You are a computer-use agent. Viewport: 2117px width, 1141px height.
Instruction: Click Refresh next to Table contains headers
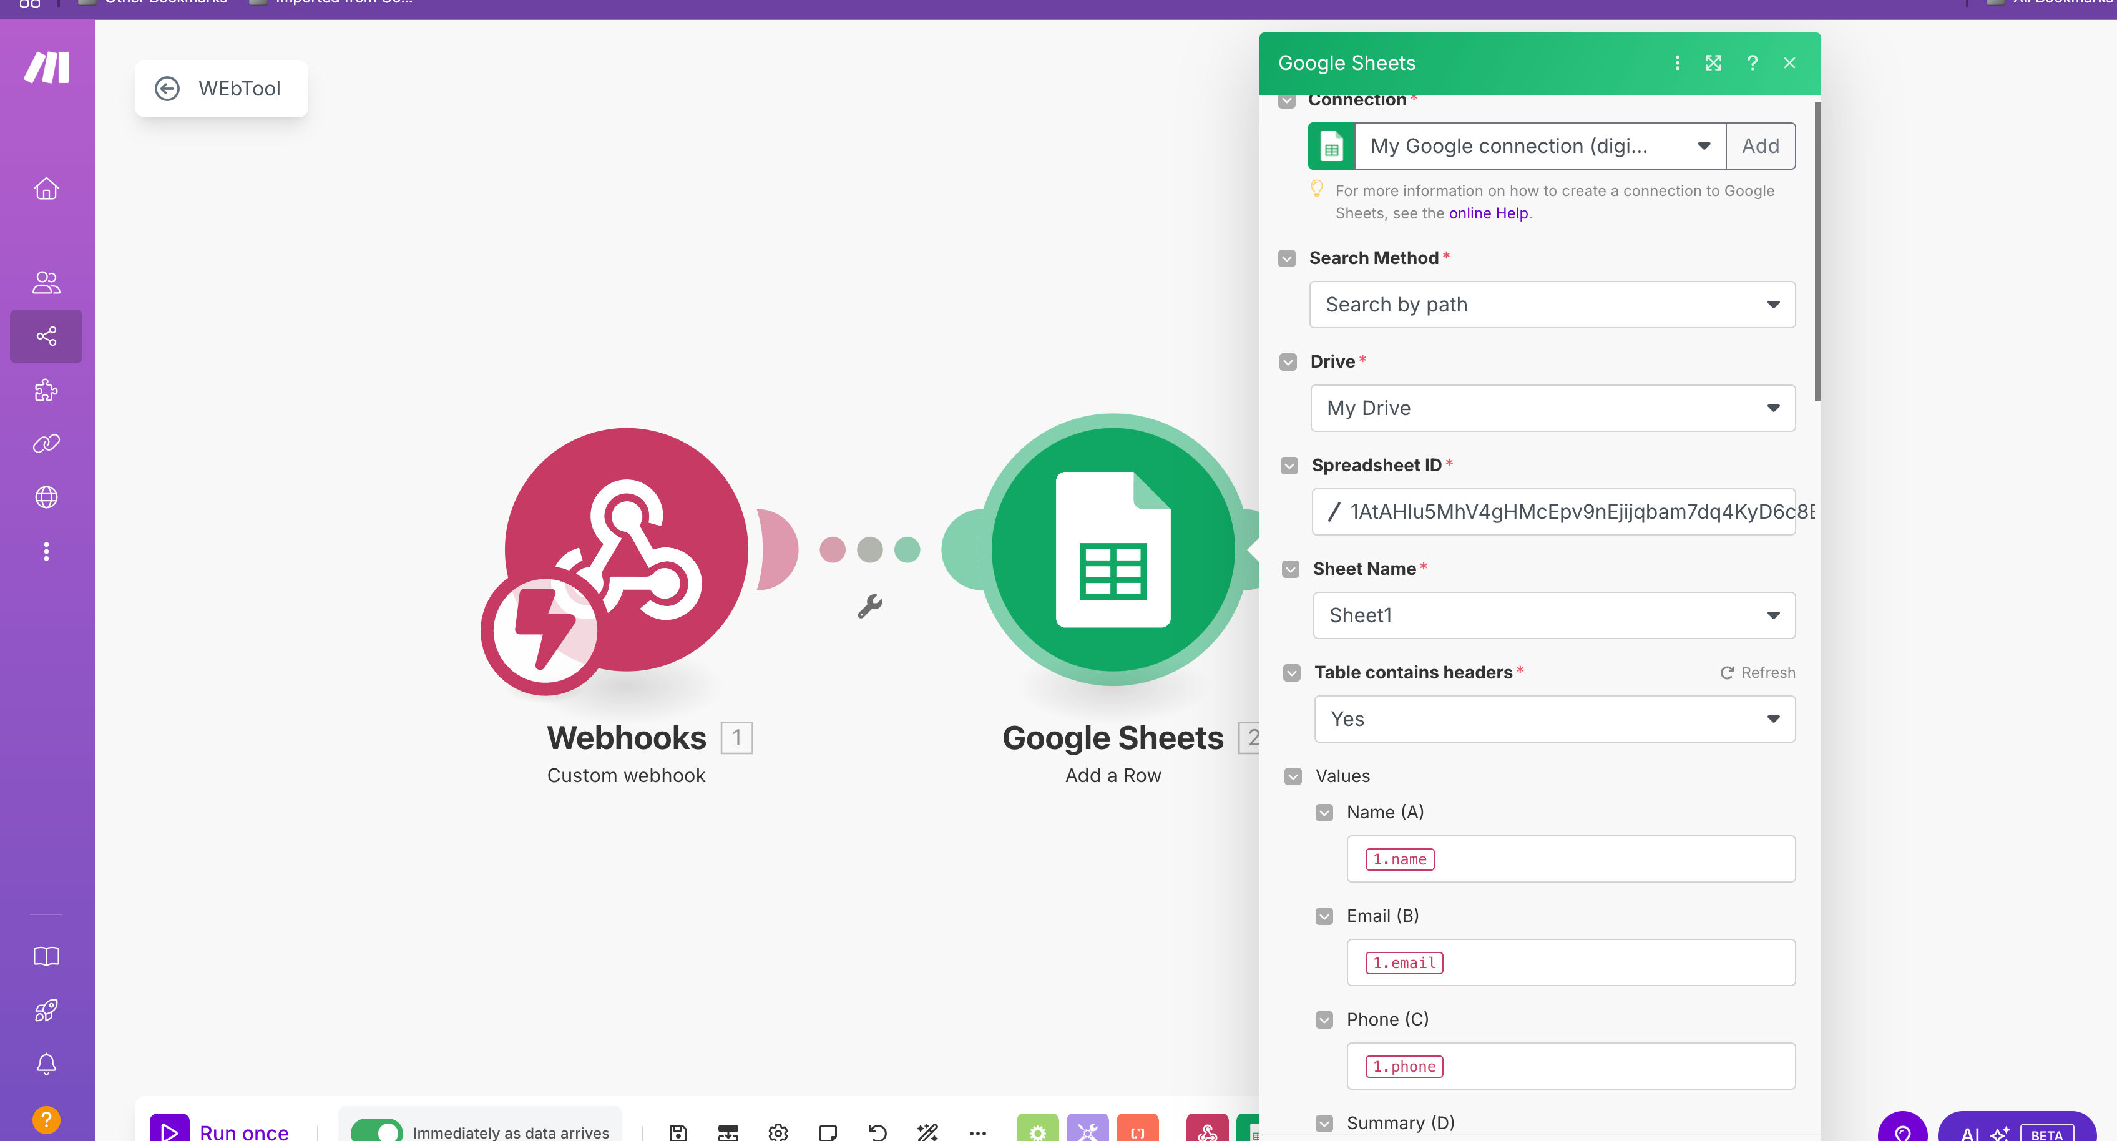tap(1758, 672)
